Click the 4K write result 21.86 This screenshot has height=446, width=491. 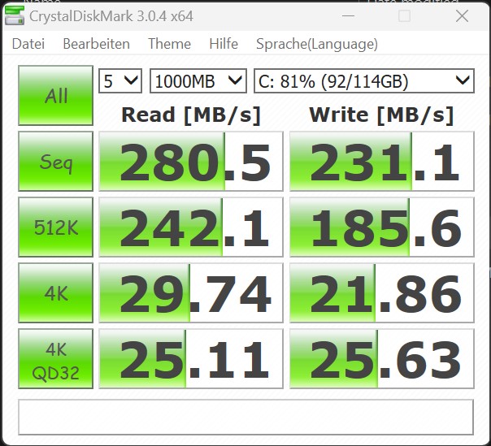382,292
